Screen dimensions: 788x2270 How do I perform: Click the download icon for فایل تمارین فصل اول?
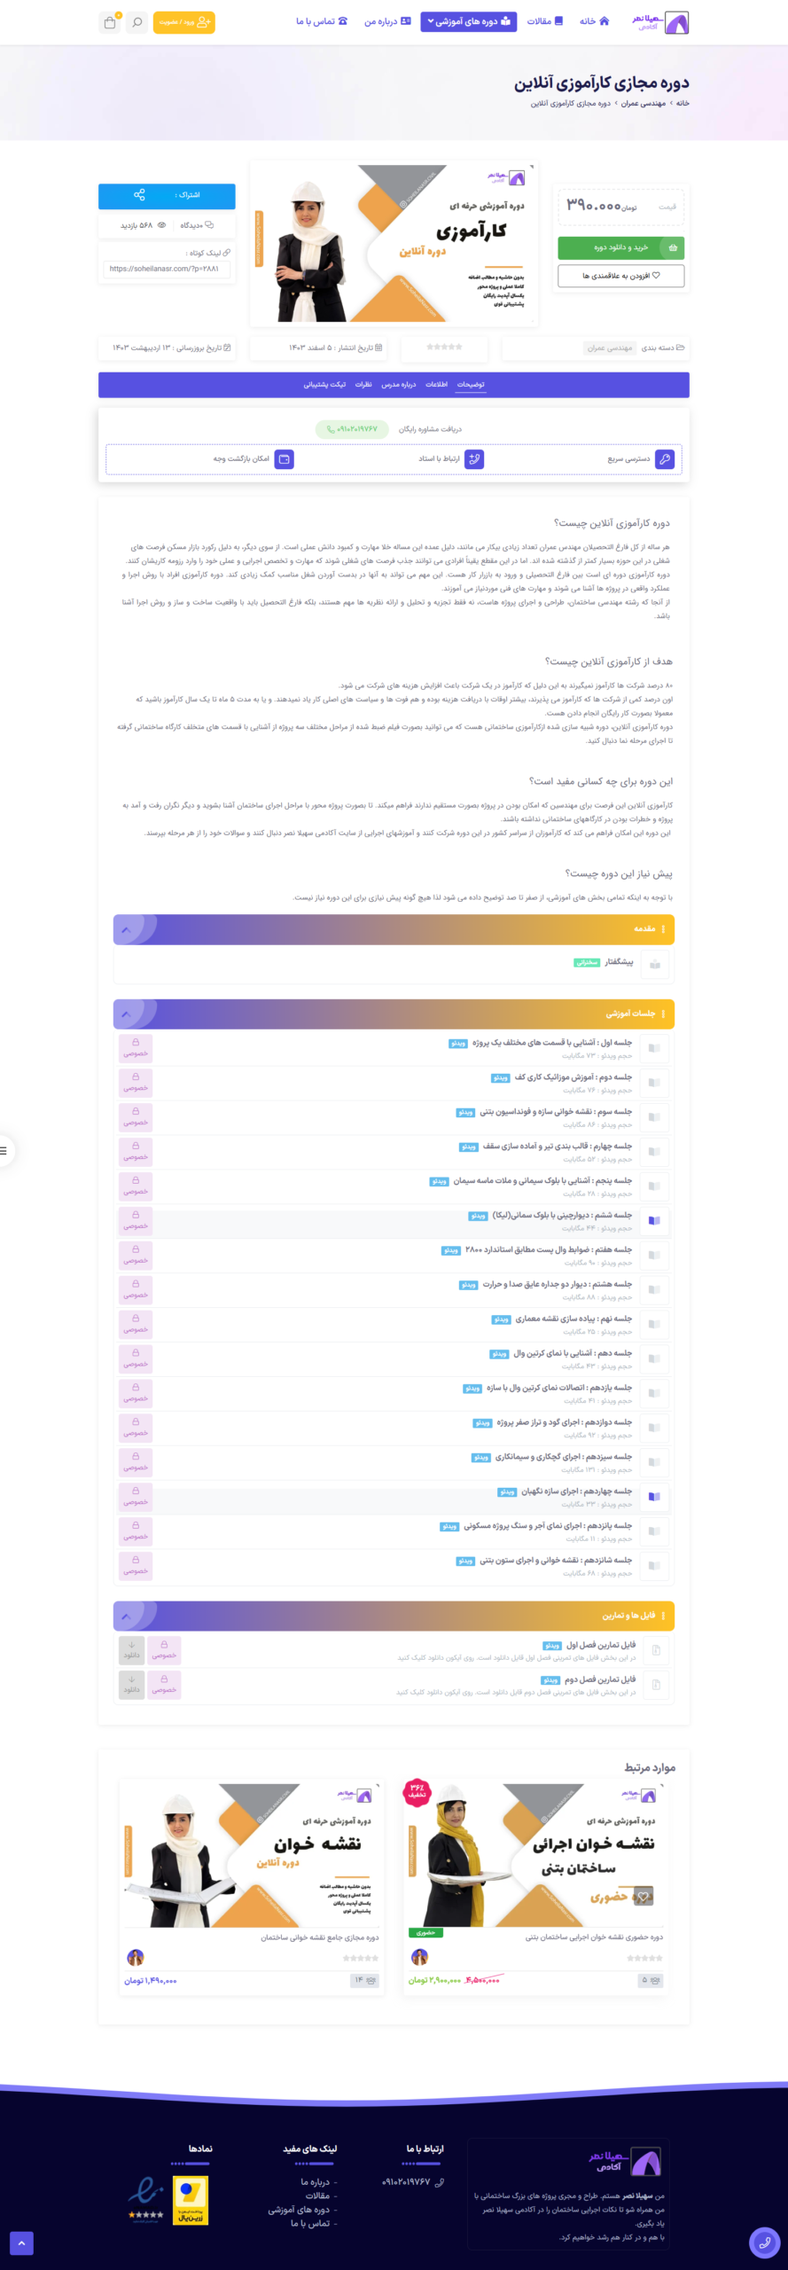coord(132,1649)
